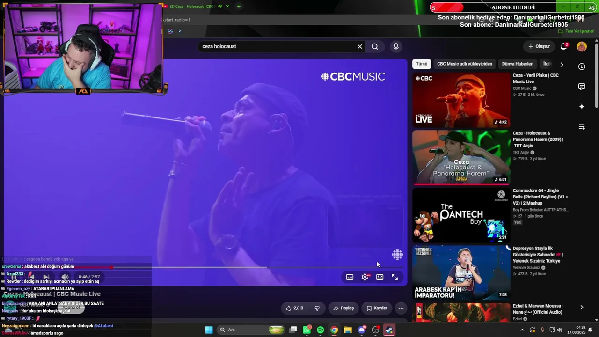The height and width of the screenshot is (337, 599).
Task: Expand the side arrow beside the Ezhel video
Action: (x=582, y=308)
